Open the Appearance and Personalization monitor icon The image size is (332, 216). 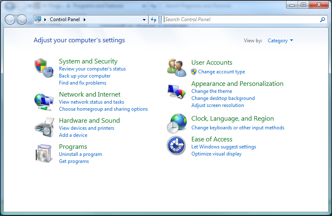point(177,91)
